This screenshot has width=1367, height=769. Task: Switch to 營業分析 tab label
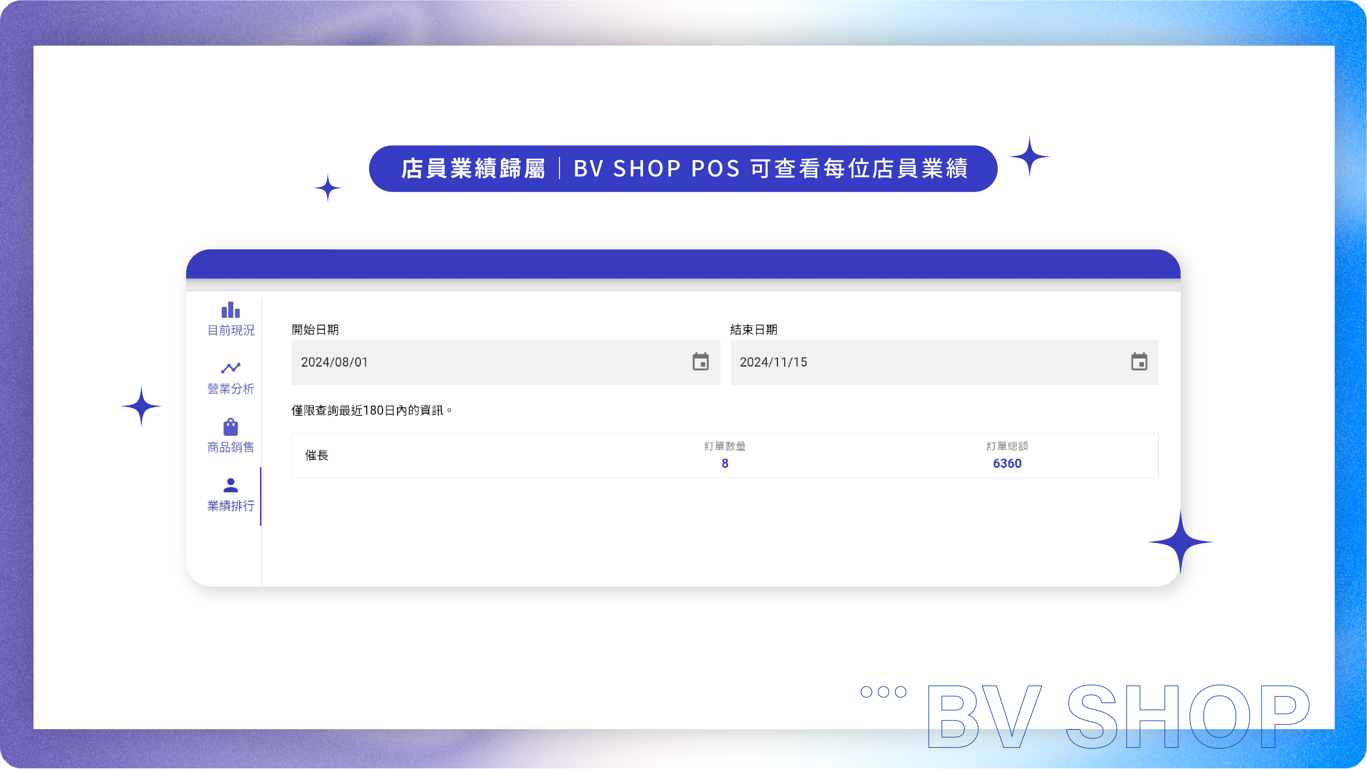point(230,389)
